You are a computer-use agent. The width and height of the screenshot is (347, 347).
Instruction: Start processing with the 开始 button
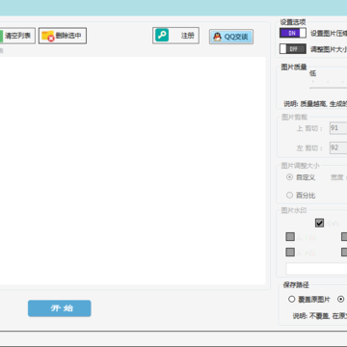click(60, 308)
